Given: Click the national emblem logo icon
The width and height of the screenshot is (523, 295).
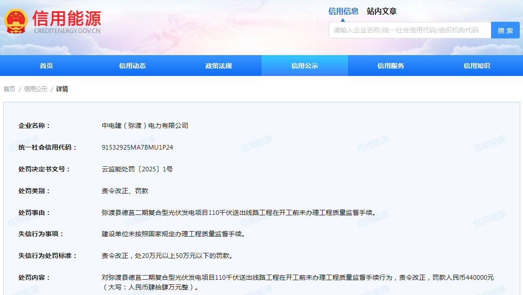Looking at the screenshot, I should 16,21.
